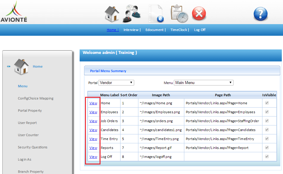Click Log Off in the navigation bar
This screenshot has height=174, width=283.
point(200,30)
